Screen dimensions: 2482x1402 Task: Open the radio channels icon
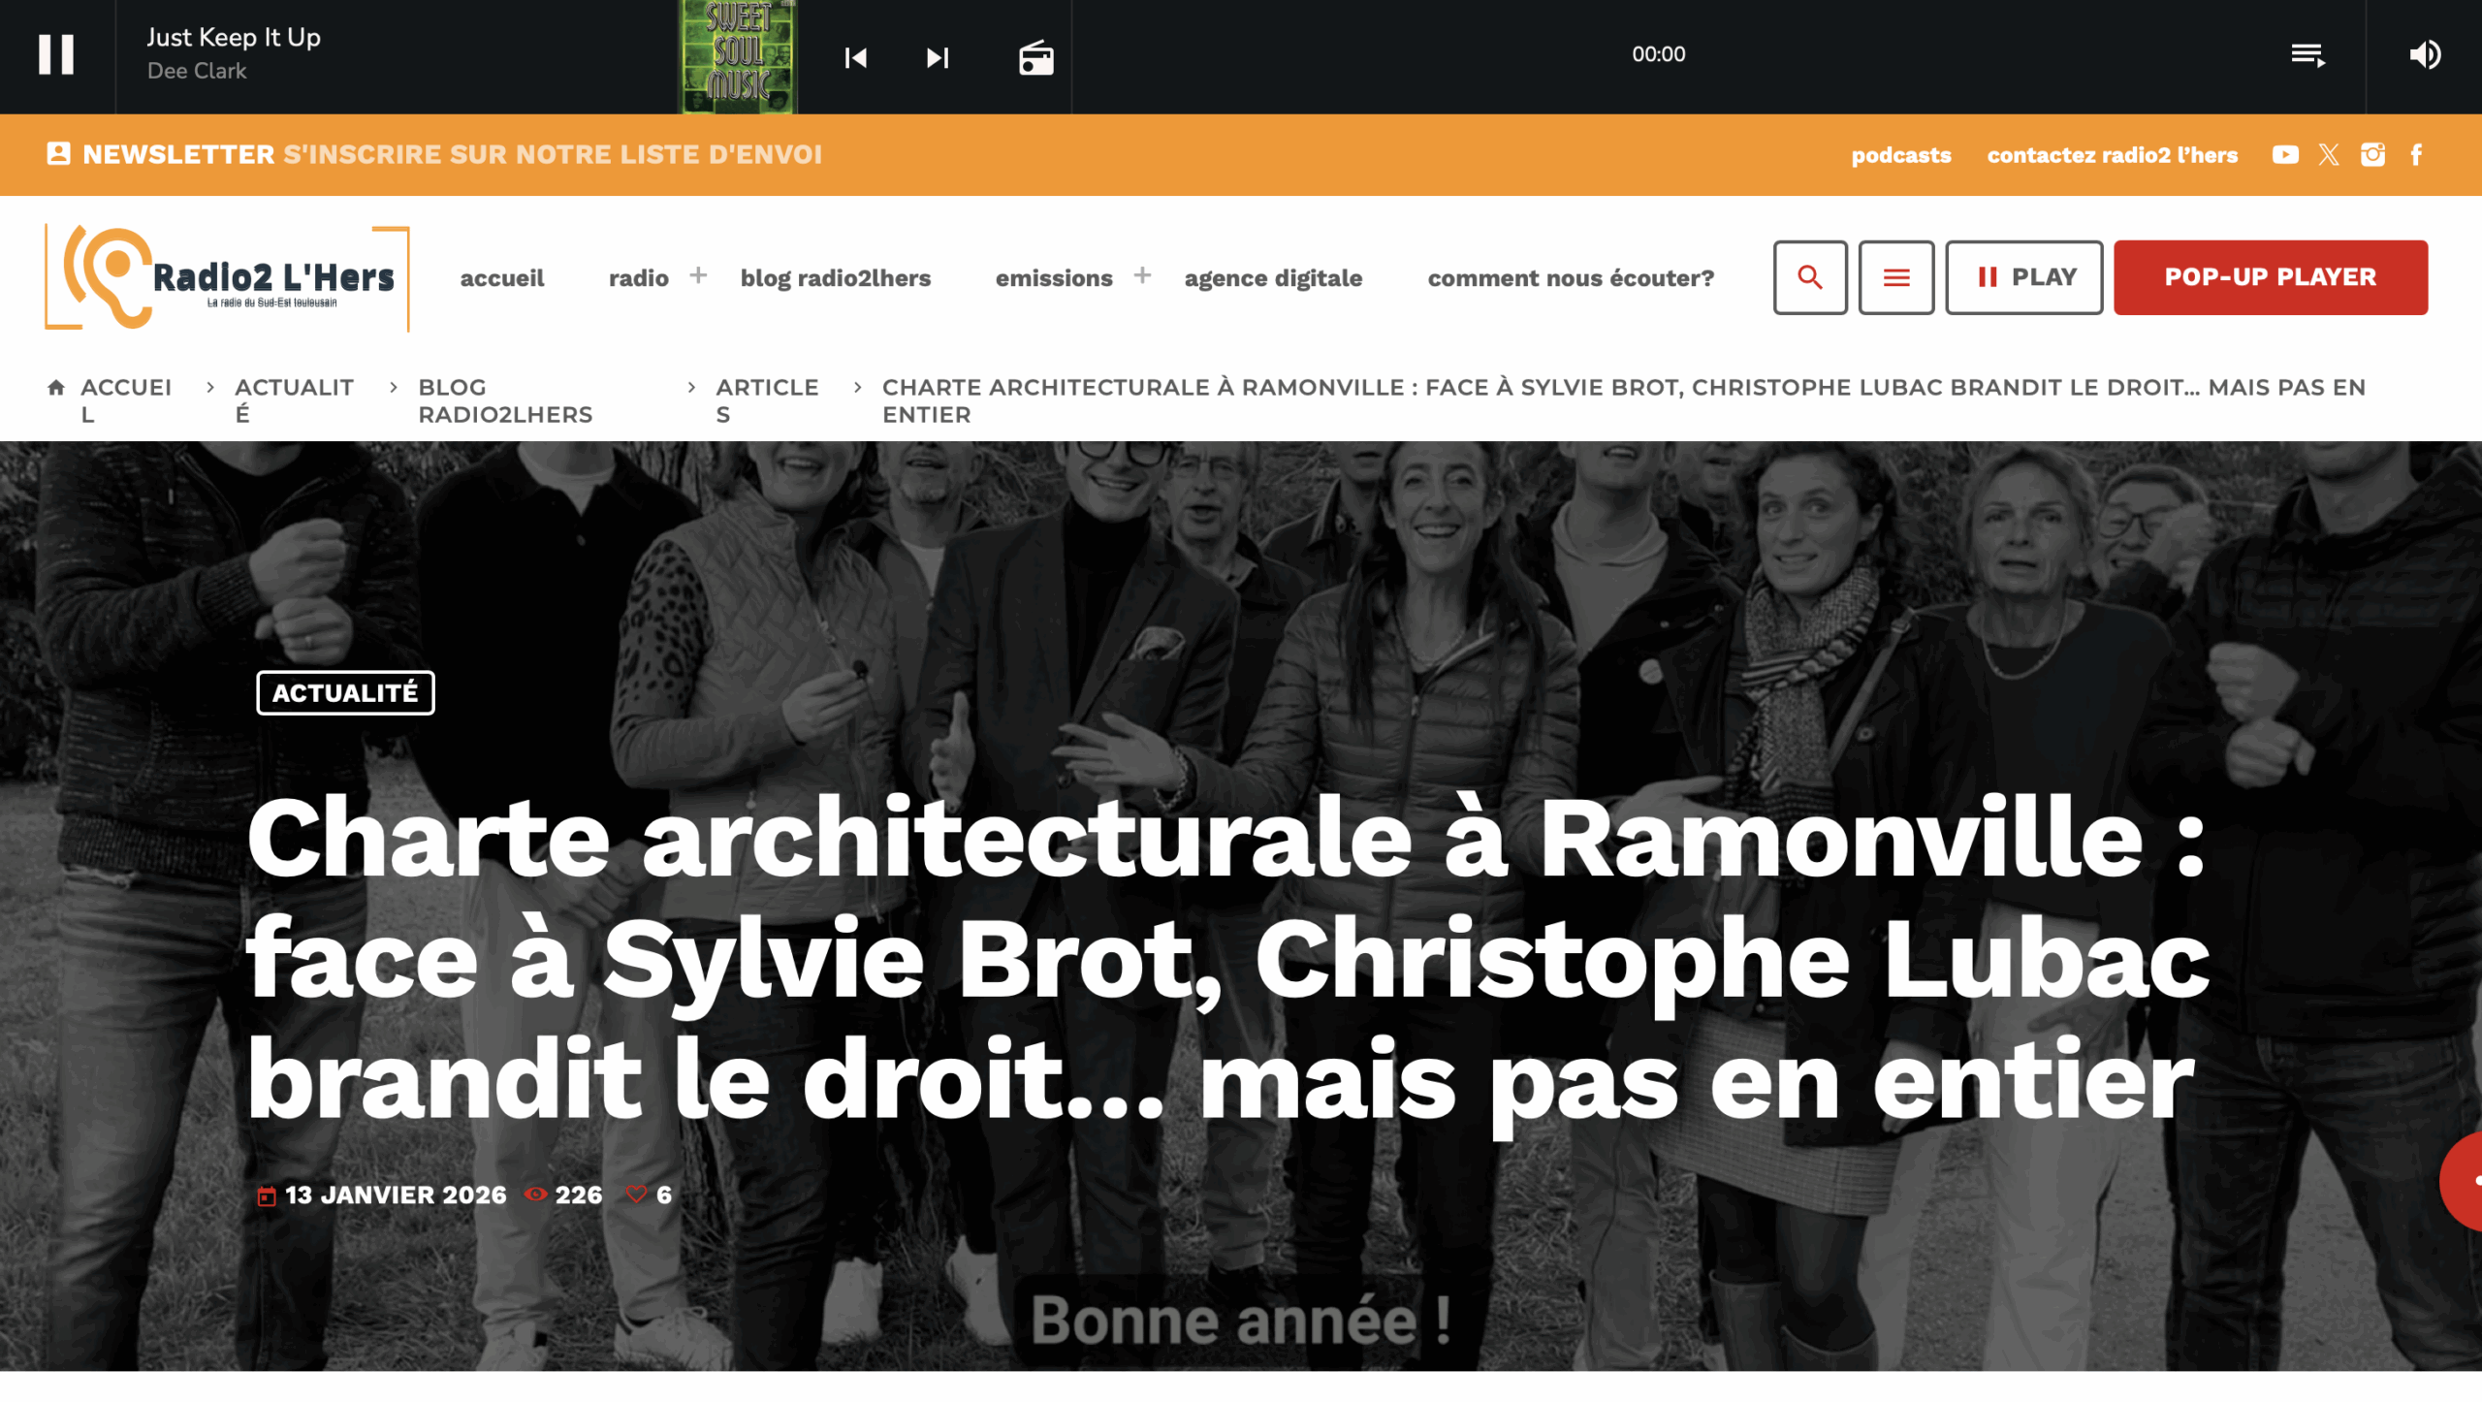[1035, 57]
